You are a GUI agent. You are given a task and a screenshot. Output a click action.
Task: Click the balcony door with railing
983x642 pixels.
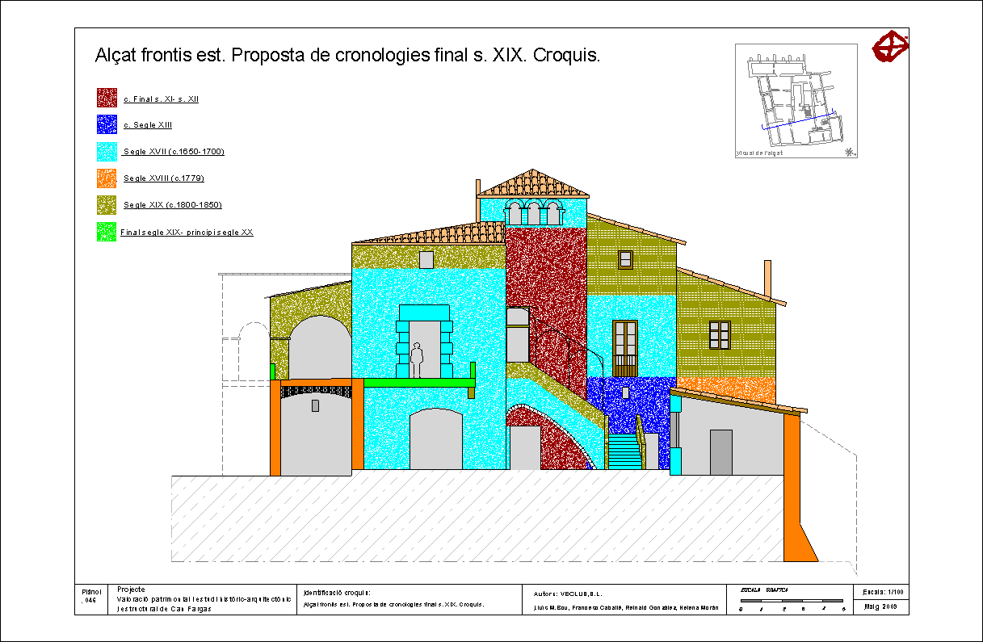(x=624, y=348)
